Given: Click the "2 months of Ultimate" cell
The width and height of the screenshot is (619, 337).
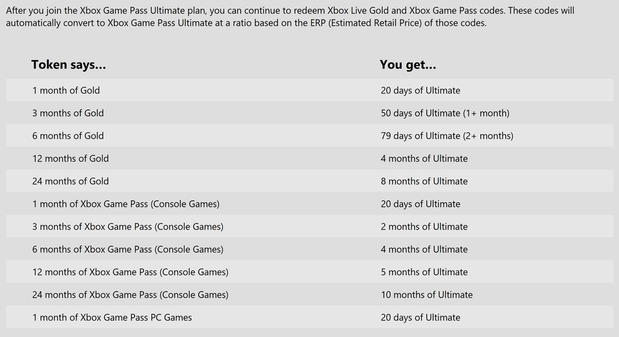Looking at the screenshot, I should pyautogui.click(x=424, y=227).
